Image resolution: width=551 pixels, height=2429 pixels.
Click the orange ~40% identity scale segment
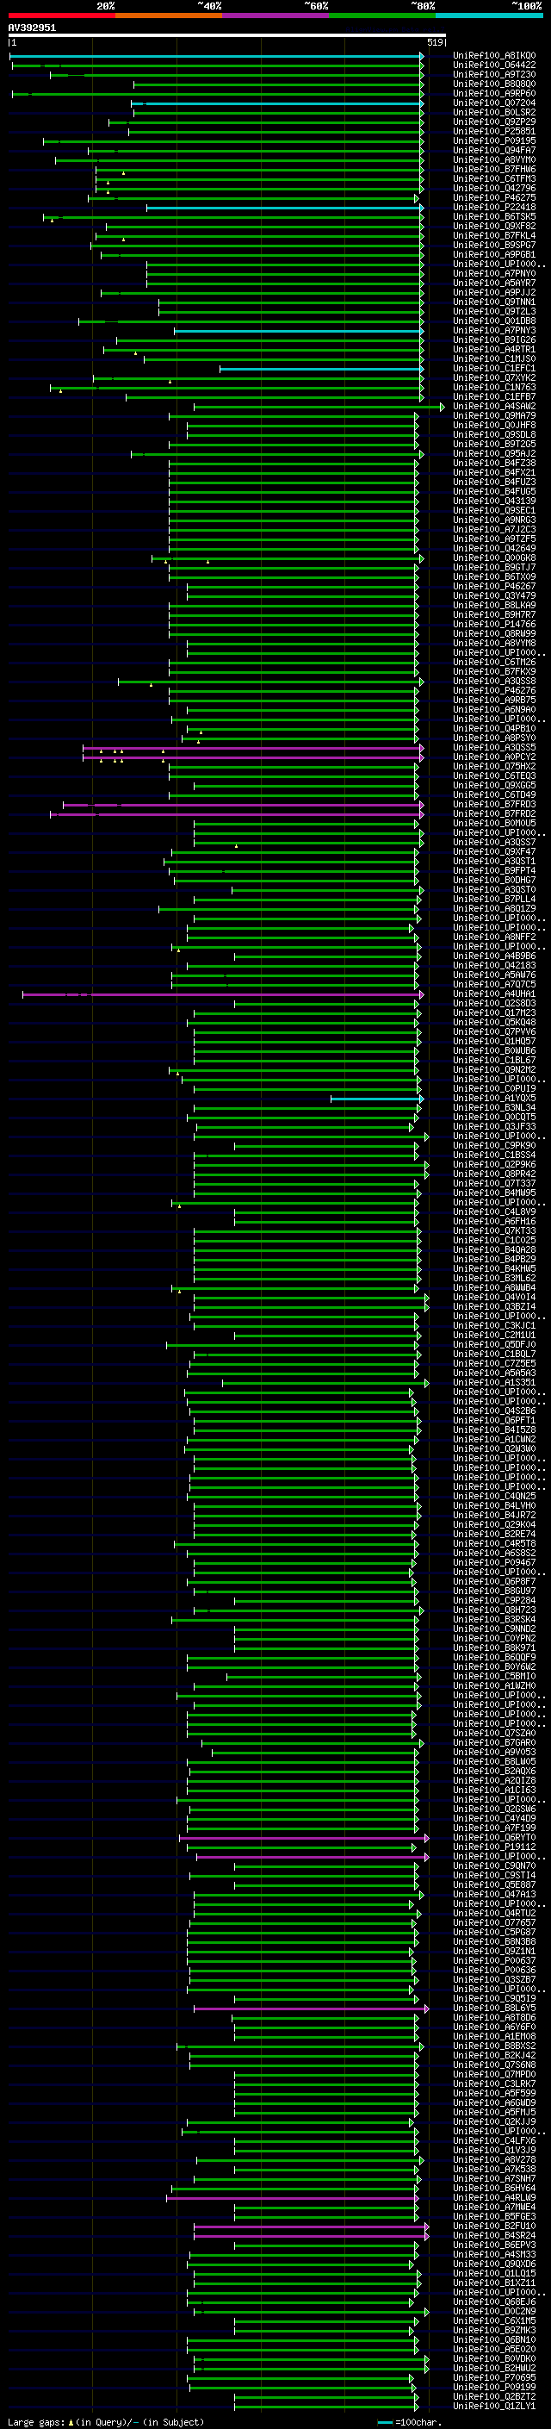169,16
